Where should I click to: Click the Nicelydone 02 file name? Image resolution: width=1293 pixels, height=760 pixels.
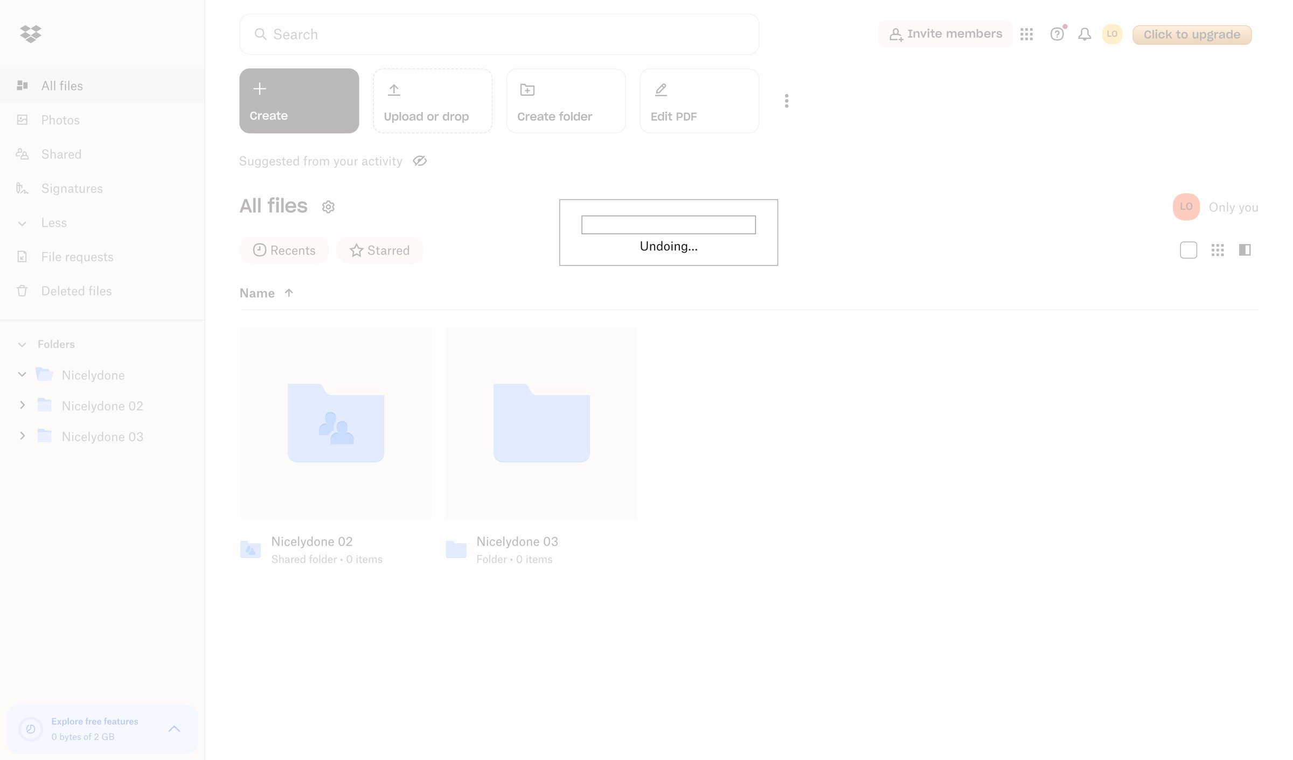tap(312, 541)
